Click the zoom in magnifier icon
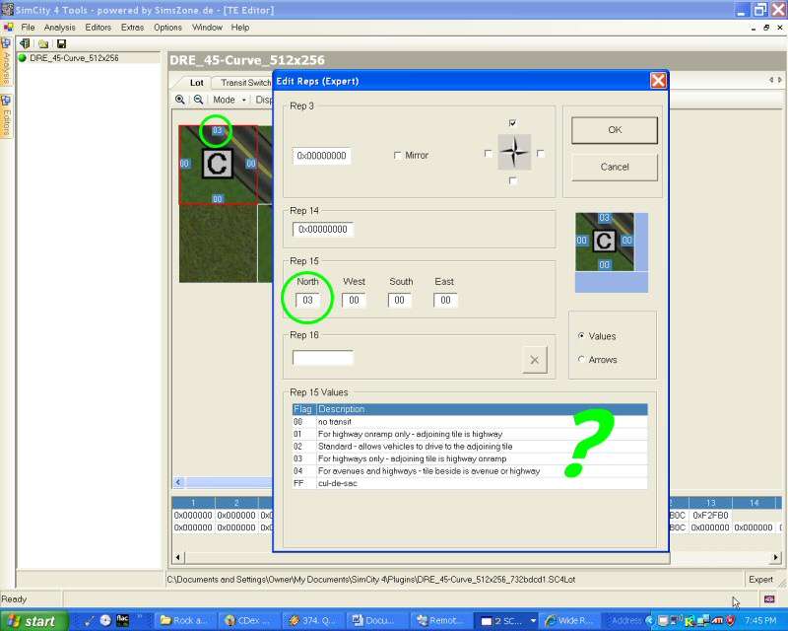This screenshot has width=788, height=631. [180, 100]
